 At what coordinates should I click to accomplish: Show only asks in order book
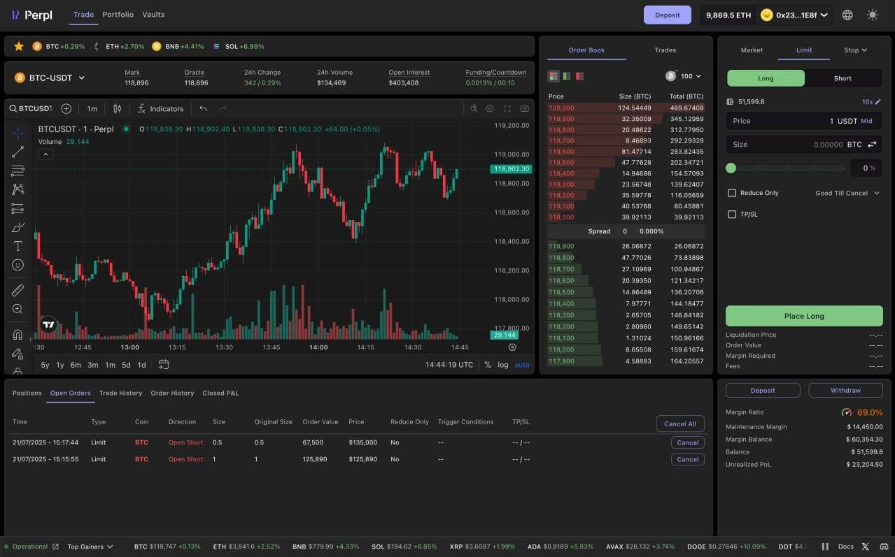tap(579, 75)
